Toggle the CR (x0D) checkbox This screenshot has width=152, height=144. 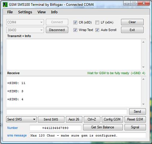(x=75, y=22)
